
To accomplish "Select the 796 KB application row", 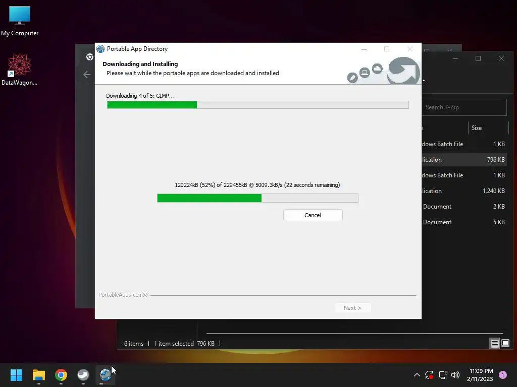I will coord(464,160).
